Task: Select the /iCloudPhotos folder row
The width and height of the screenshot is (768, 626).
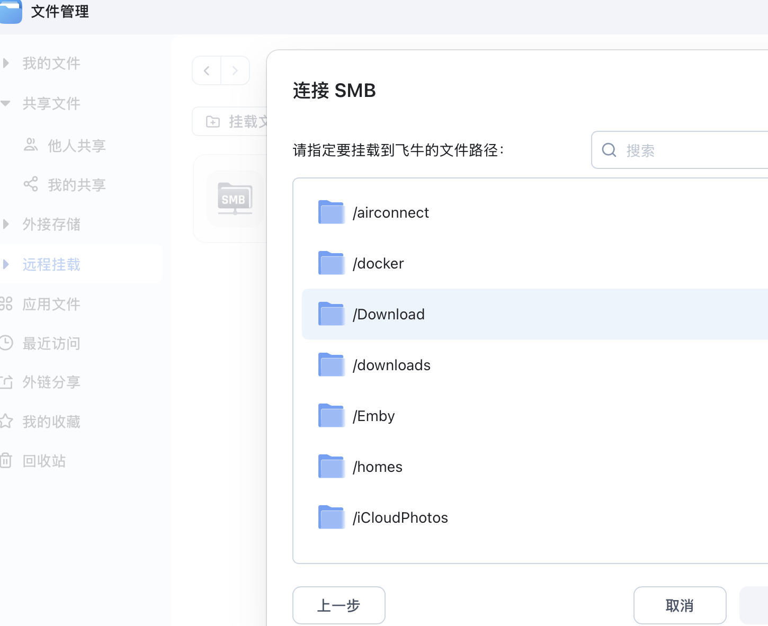Action: (x=535, y=517)
